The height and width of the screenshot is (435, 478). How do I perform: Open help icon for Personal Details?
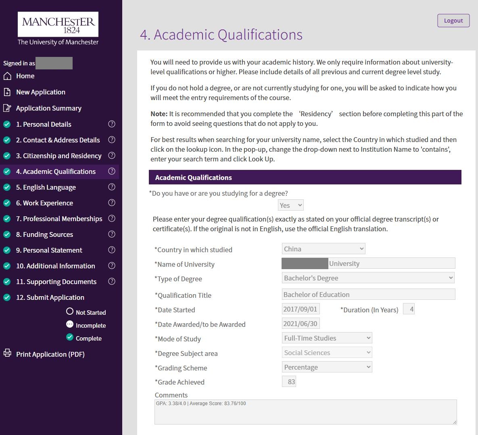click(x=112, y=124)
